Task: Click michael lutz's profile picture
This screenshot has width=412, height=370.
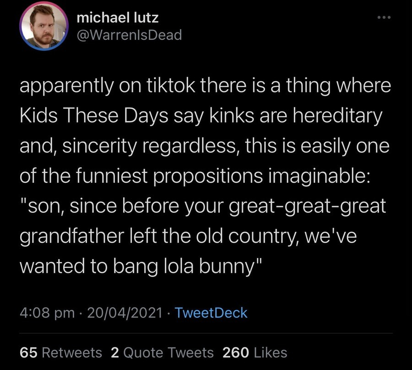Action: coord(44,26)
